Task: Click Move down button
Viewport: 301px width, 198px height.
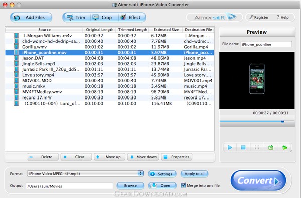Action: click(x=143, y=157)
